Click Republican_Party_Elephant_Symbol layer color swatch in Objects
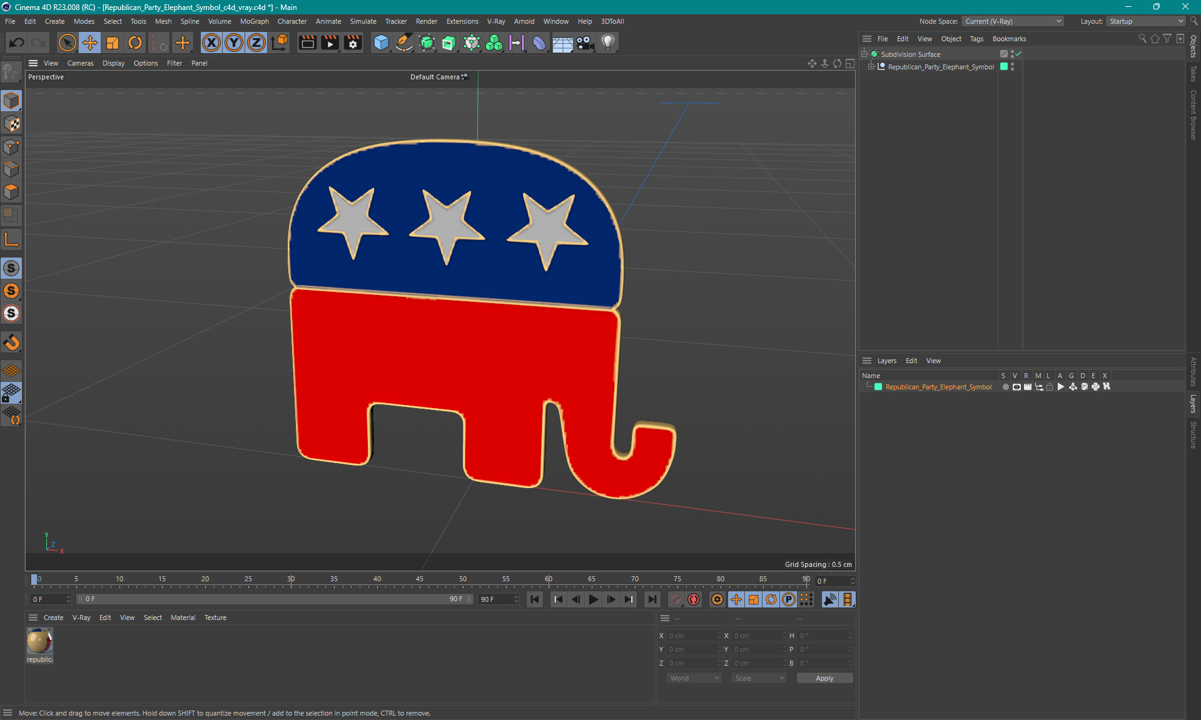This screenshot has height=720, width=1201. click(x=1004, y=66)
